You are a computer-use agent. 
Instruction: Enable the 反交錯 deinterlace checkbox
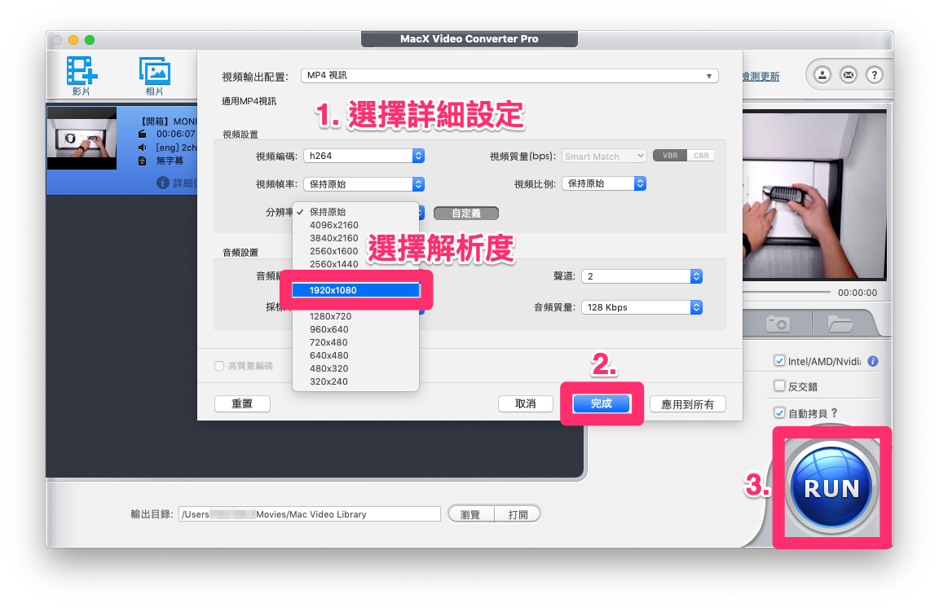(779, 386)
